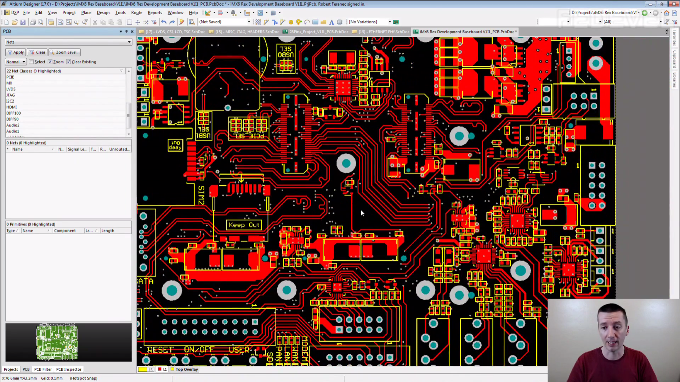Select the Place String text tool
The image size is (680, 382).
tap(331, 22)
